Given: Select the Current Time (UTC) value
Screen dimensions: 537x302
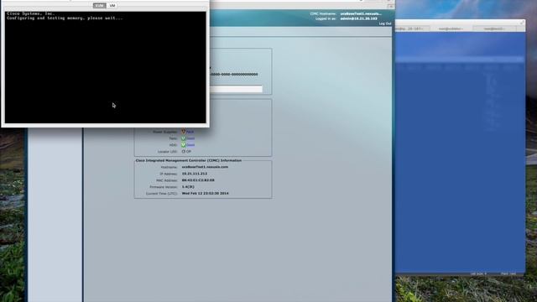Looking at the screenshot, I should coord(205,193).
